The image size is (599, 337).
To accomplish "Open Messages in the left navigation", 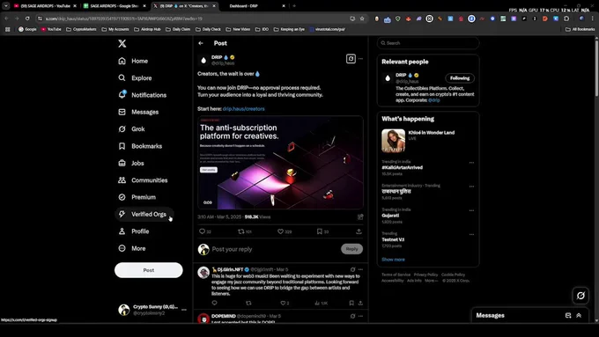I will coord(138,112).
